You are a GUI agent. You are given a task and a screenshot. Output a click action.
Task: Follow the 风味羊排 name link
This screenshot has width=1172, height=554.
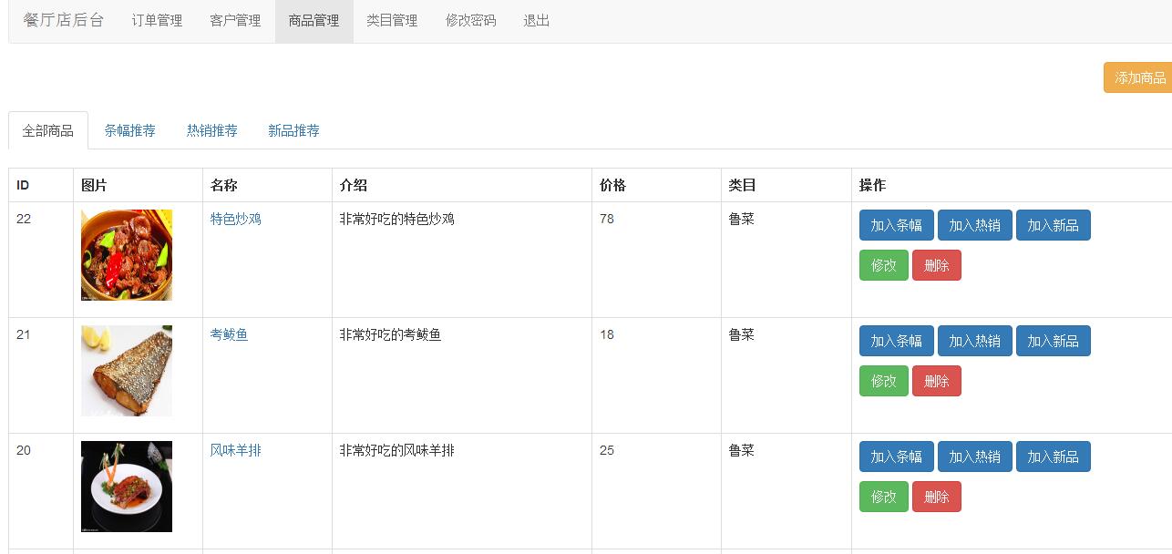click(x=235, y=451)
